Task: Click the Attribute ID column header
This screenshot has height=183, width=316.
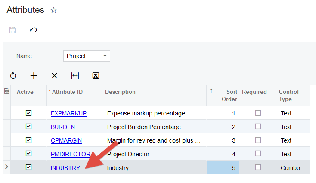Action: pyautogui.click(x=67, y=92)
